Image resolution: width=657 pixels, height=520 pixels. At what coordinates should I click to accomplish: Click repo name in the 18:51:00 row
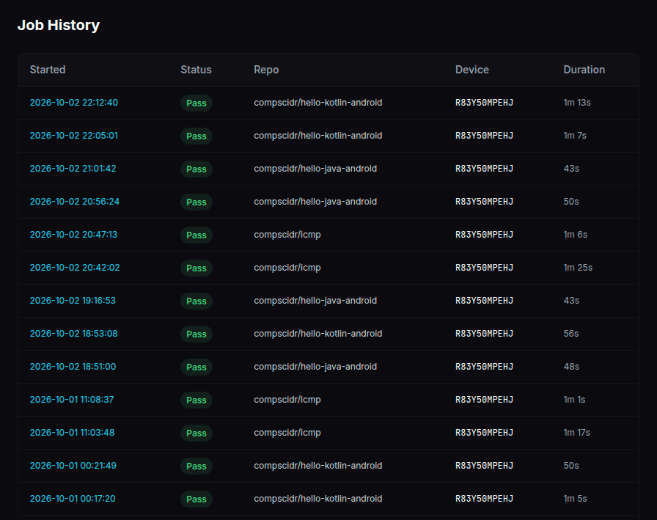pyautogui.click(x=315, y=367)
